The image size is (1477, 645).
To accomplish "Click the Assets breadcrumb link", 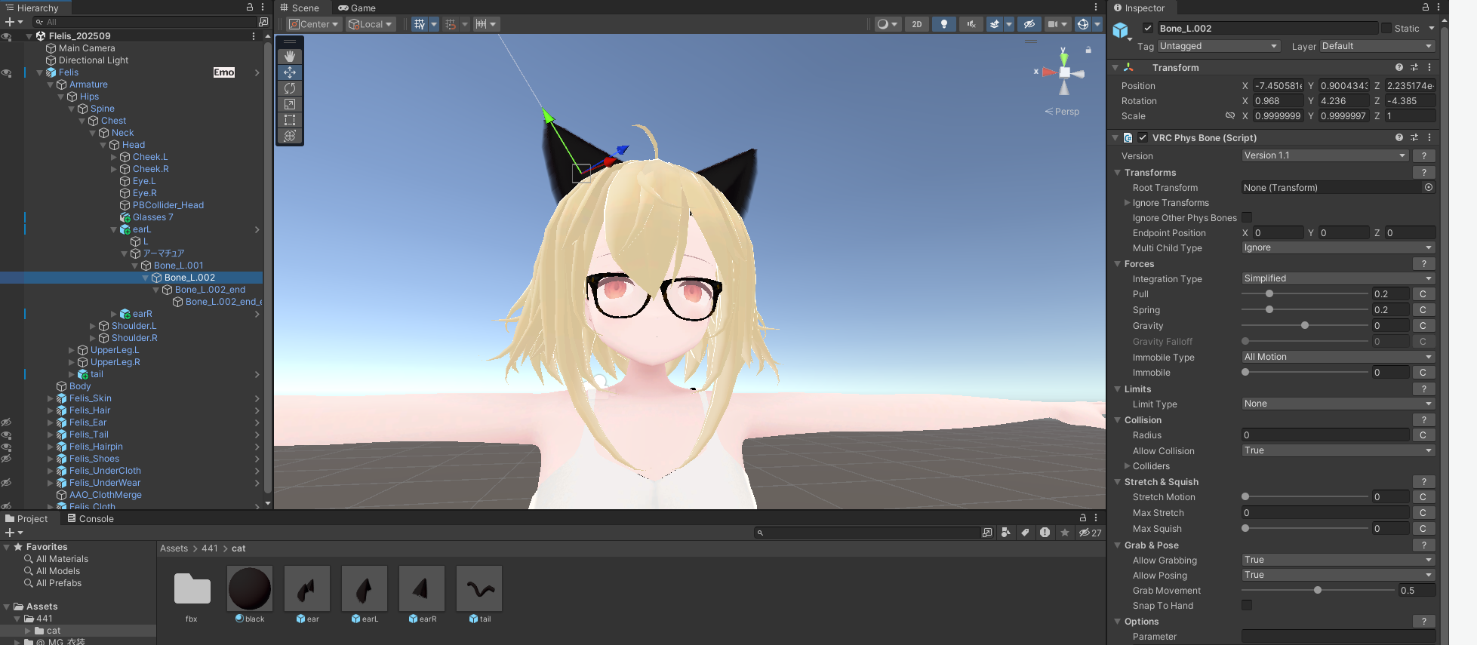I will [174, 548].
